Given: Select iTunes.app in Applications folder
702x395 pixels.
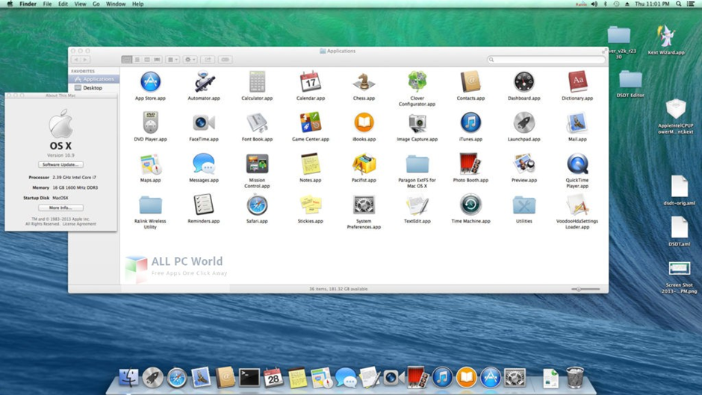Looking at the screenshot, I should point(470,122).
